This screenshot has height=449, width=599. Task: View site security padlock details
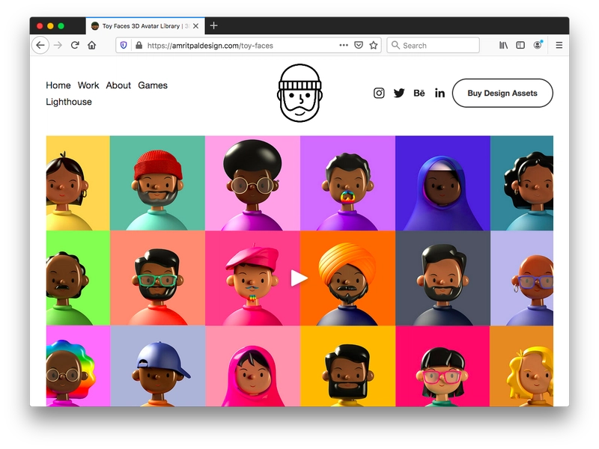point(139,46)
